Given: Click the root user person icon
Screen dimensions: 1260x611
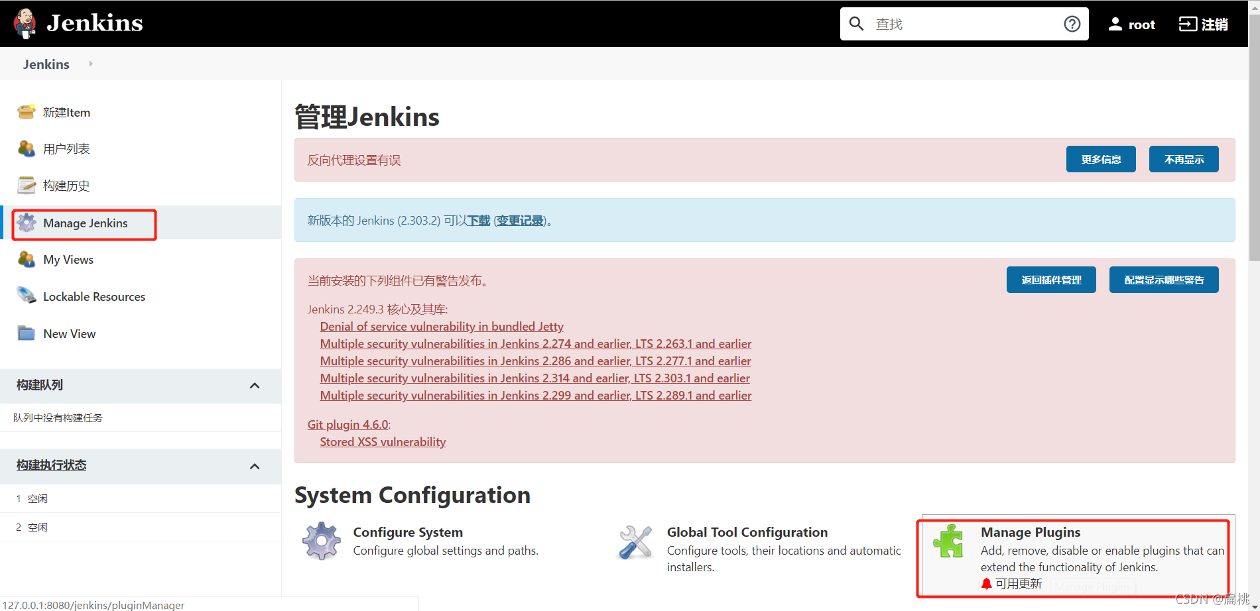Looking at the screenshot, I should tap(1115, 24).
